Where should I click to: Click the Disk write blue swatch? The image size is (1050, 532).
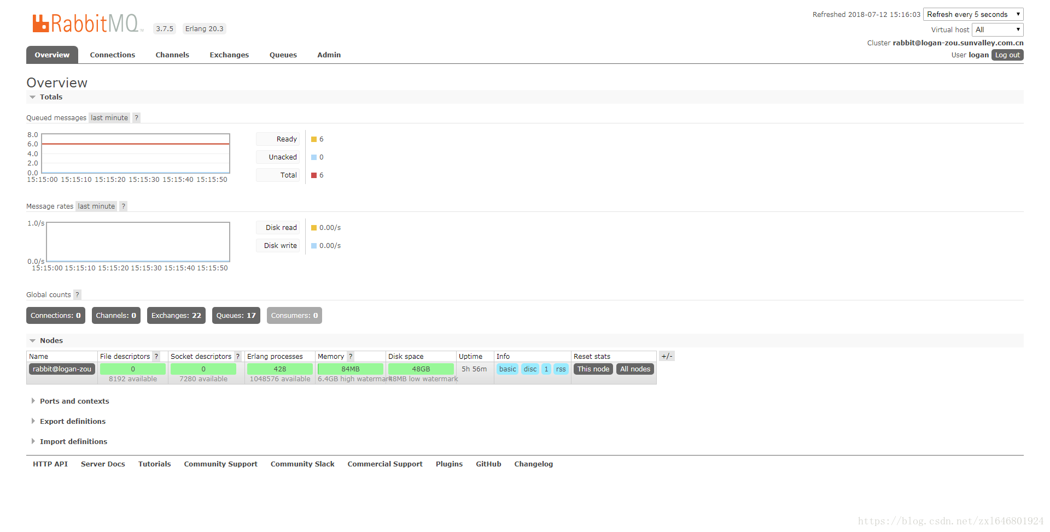[x=314, y=246]
